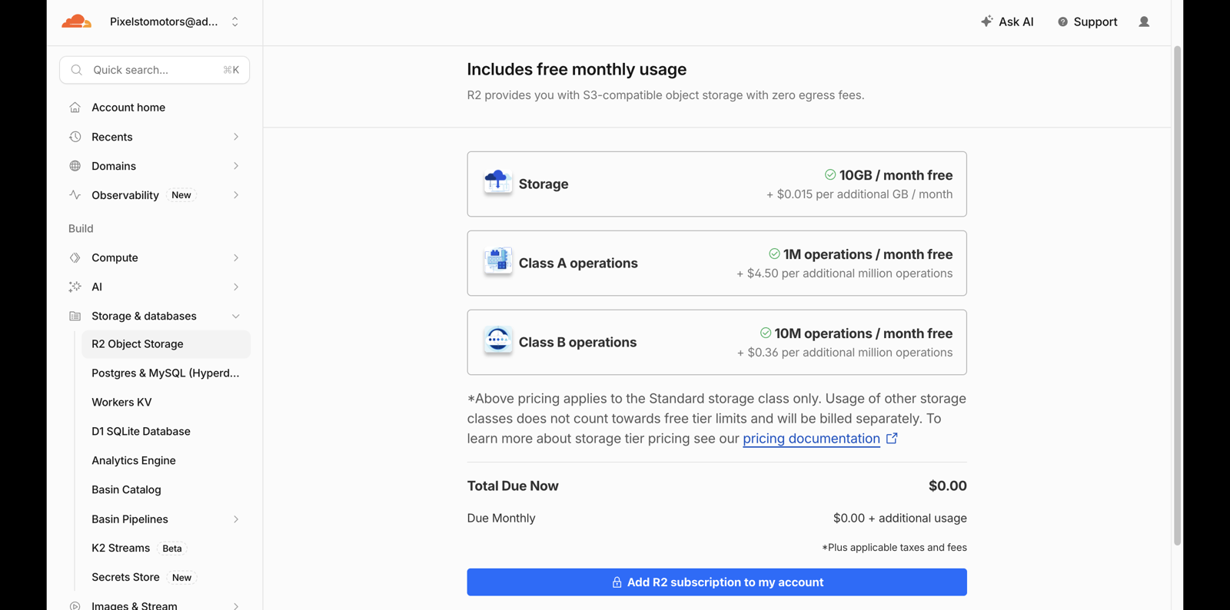The width and height of the screenshot is (1230, 610).
Task: Click the Support help icon
Action: pyautogui.click(x=1062, y=22)
